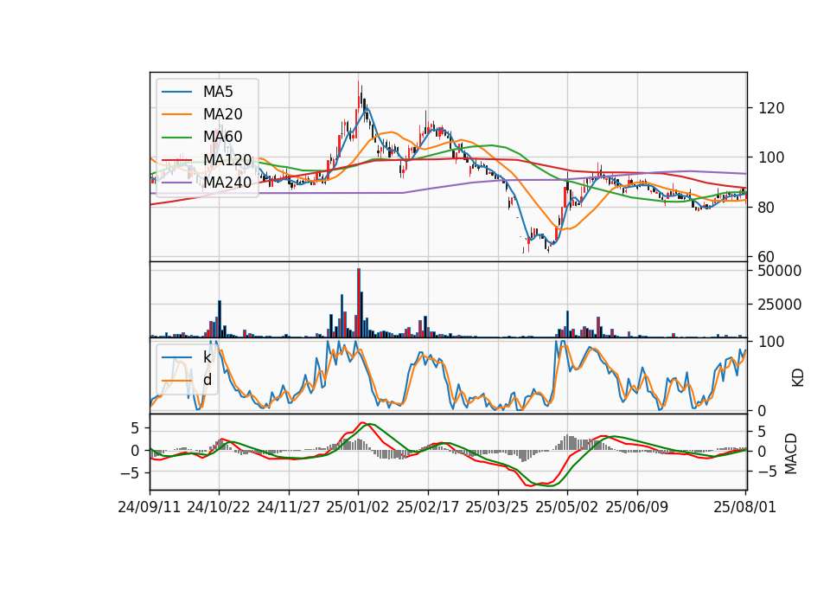The image size is (830, 597).
Task: Click the 25/08/01 date label
Action: pyautogui.click(x=744, y=507)
